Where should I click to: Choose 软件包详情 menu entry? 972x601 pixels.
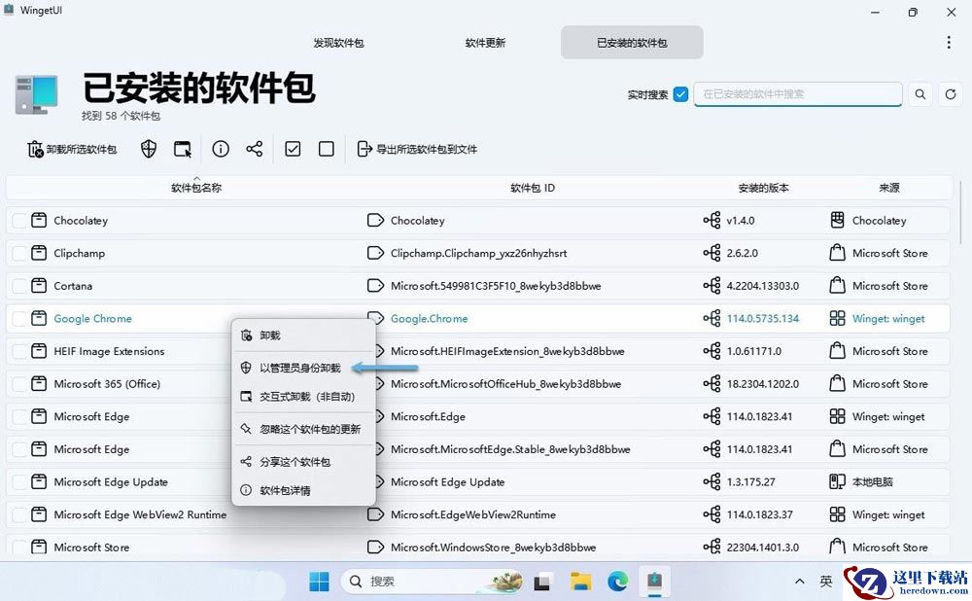coord(303,490)
